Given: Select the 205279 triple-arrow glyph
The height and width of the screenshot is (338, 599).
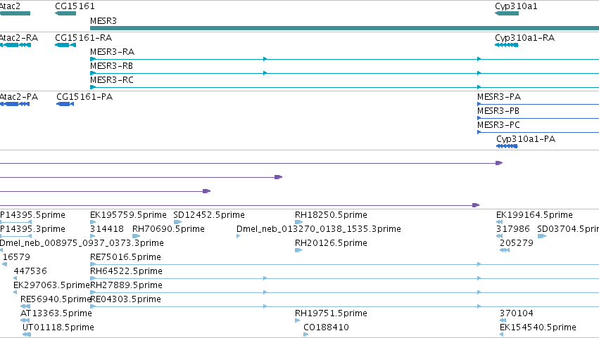Looking at the screenshot, I should click(505, 250).
